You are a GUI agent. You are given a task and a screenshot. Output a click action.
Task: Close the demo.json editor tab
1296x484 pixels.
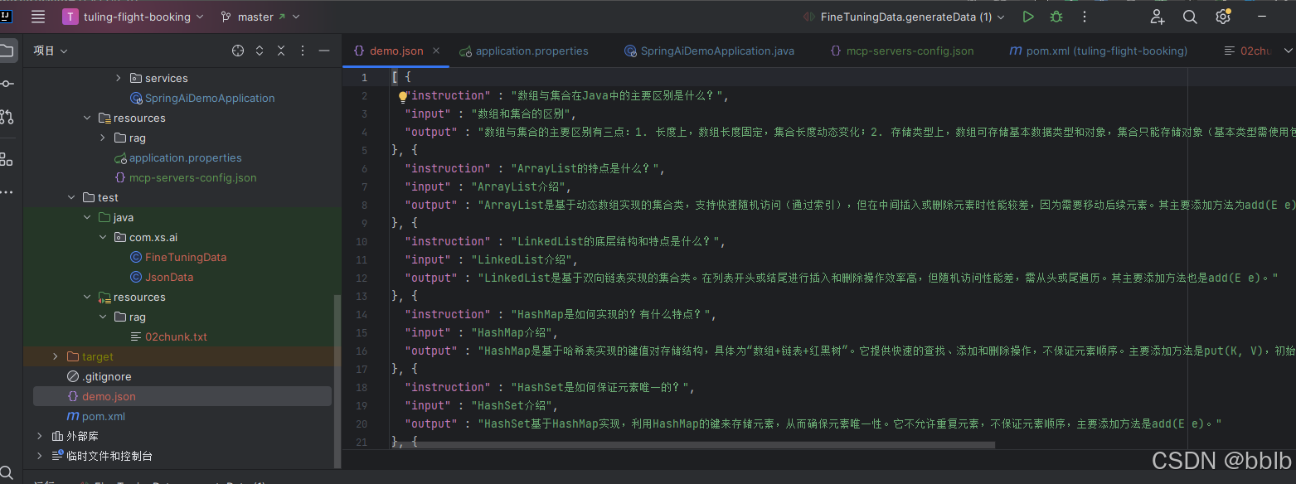[436, 51]
